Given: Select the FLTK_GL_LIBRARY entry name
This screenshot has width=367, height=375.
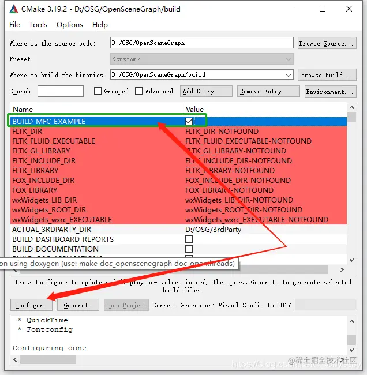Looking at the screenshot, I should click(x=41, y=151).
